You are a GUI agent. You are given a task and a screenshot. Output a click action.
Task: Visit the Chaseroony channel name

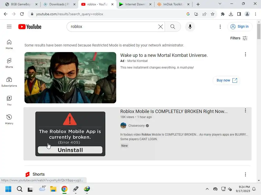136,126
